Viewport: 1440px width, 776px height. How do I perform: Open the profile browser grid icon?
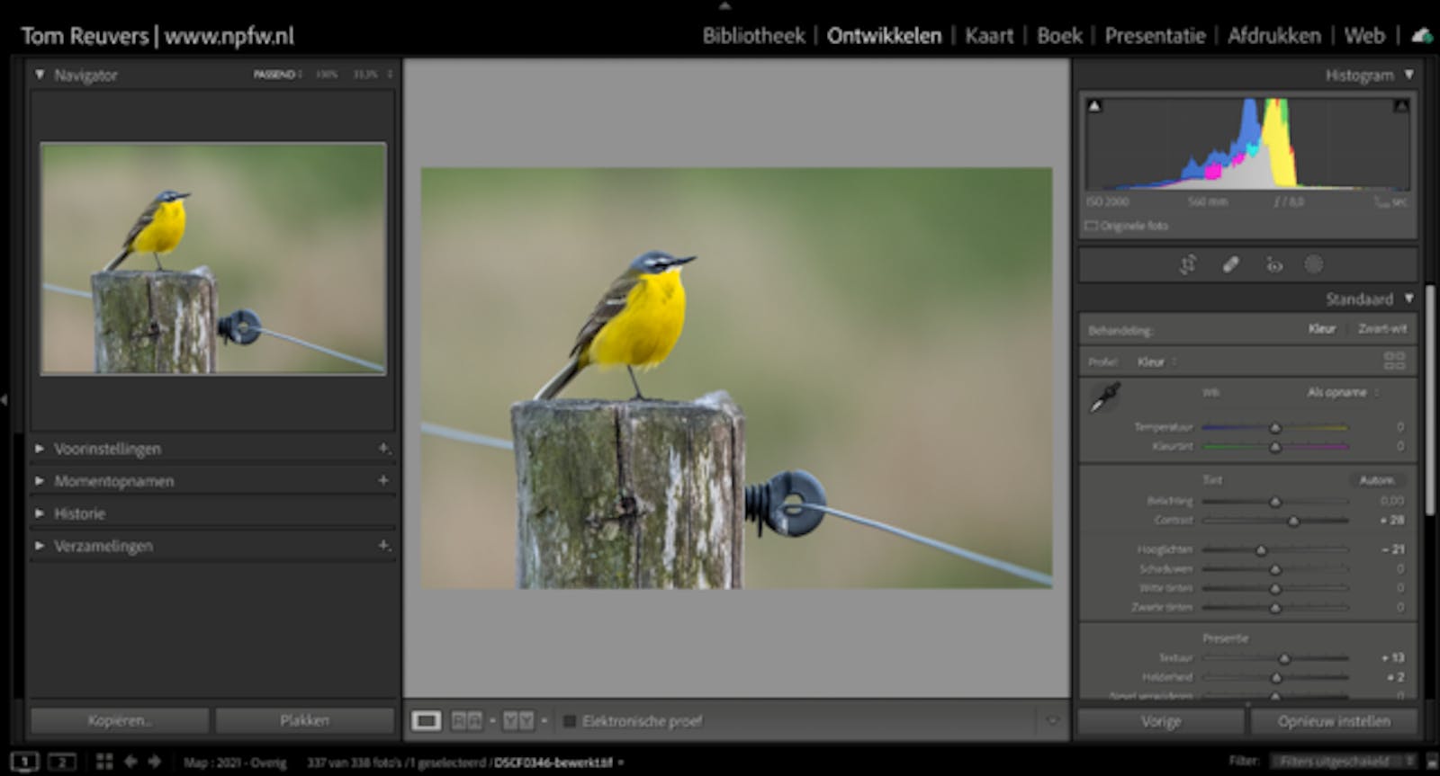click(x=1393, y=361)
